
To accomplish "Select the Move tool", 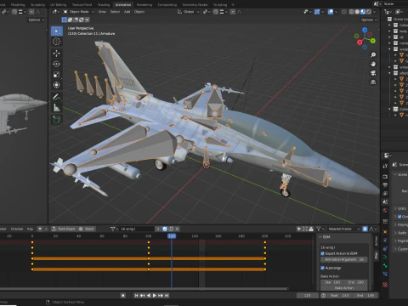I will 57,54.
